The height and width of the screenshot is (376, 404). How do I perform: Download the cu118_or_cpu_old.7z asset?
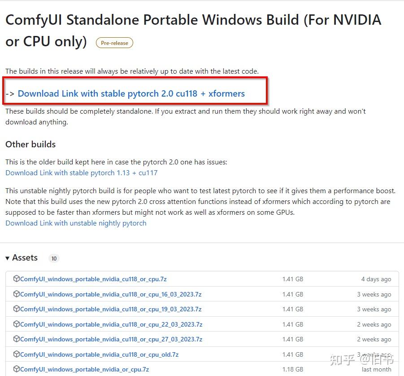coord(99,354)
